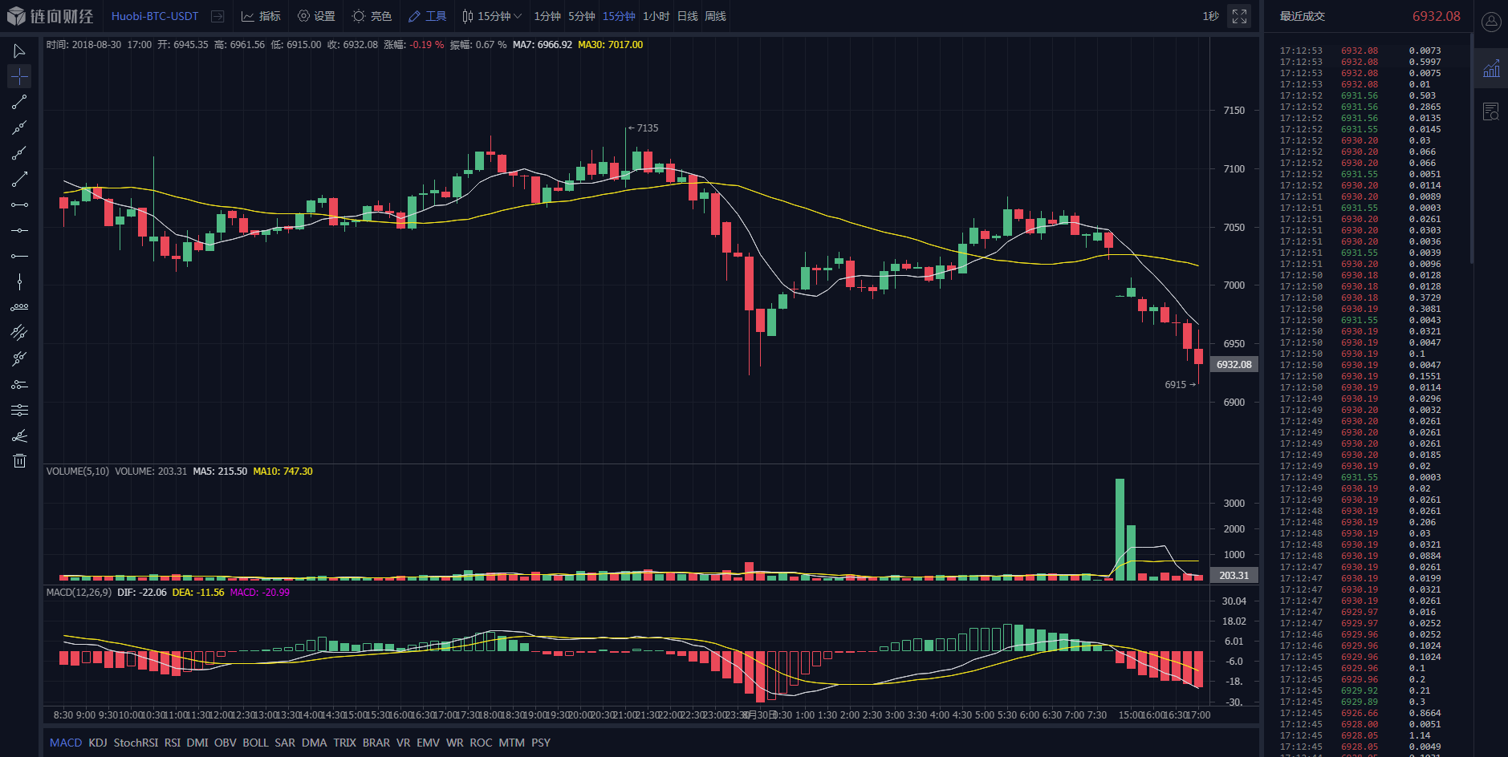Click the Huobi-BTC-USDT pair name
The height and width of the screenshot is (757, 1508).
(x=155, y=16)
